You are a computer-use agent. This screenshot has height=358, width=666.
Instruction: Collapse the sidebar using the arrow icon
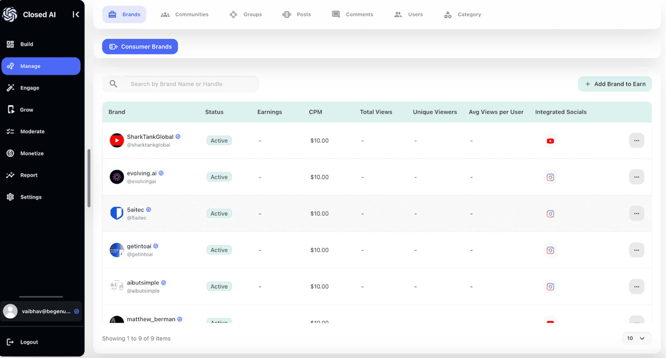[x=76, y=14]
